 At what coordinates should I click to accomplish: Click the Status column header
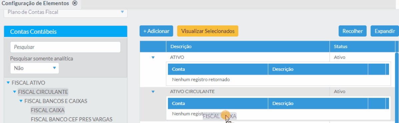tap(362, 46)
